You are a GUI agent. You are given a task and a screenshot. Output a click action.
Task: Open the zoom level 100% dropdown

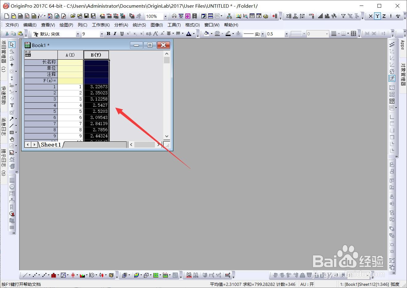(x=165, y=16)
